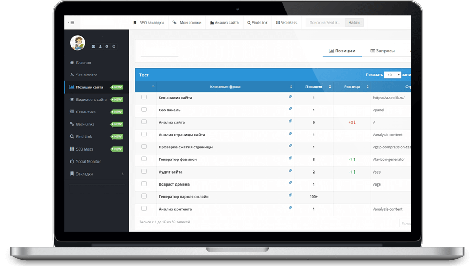Click the /age page link
This screenshot has height=266, width=473.
pos(377,184)
